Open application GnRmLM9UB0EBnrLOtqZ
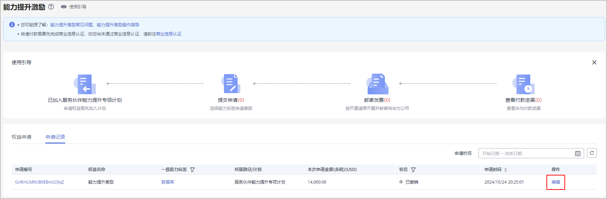 [39, 182]
